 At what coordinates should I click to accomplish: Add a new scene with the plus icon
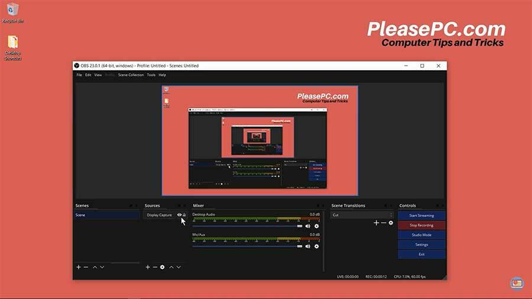pos(79,267)
